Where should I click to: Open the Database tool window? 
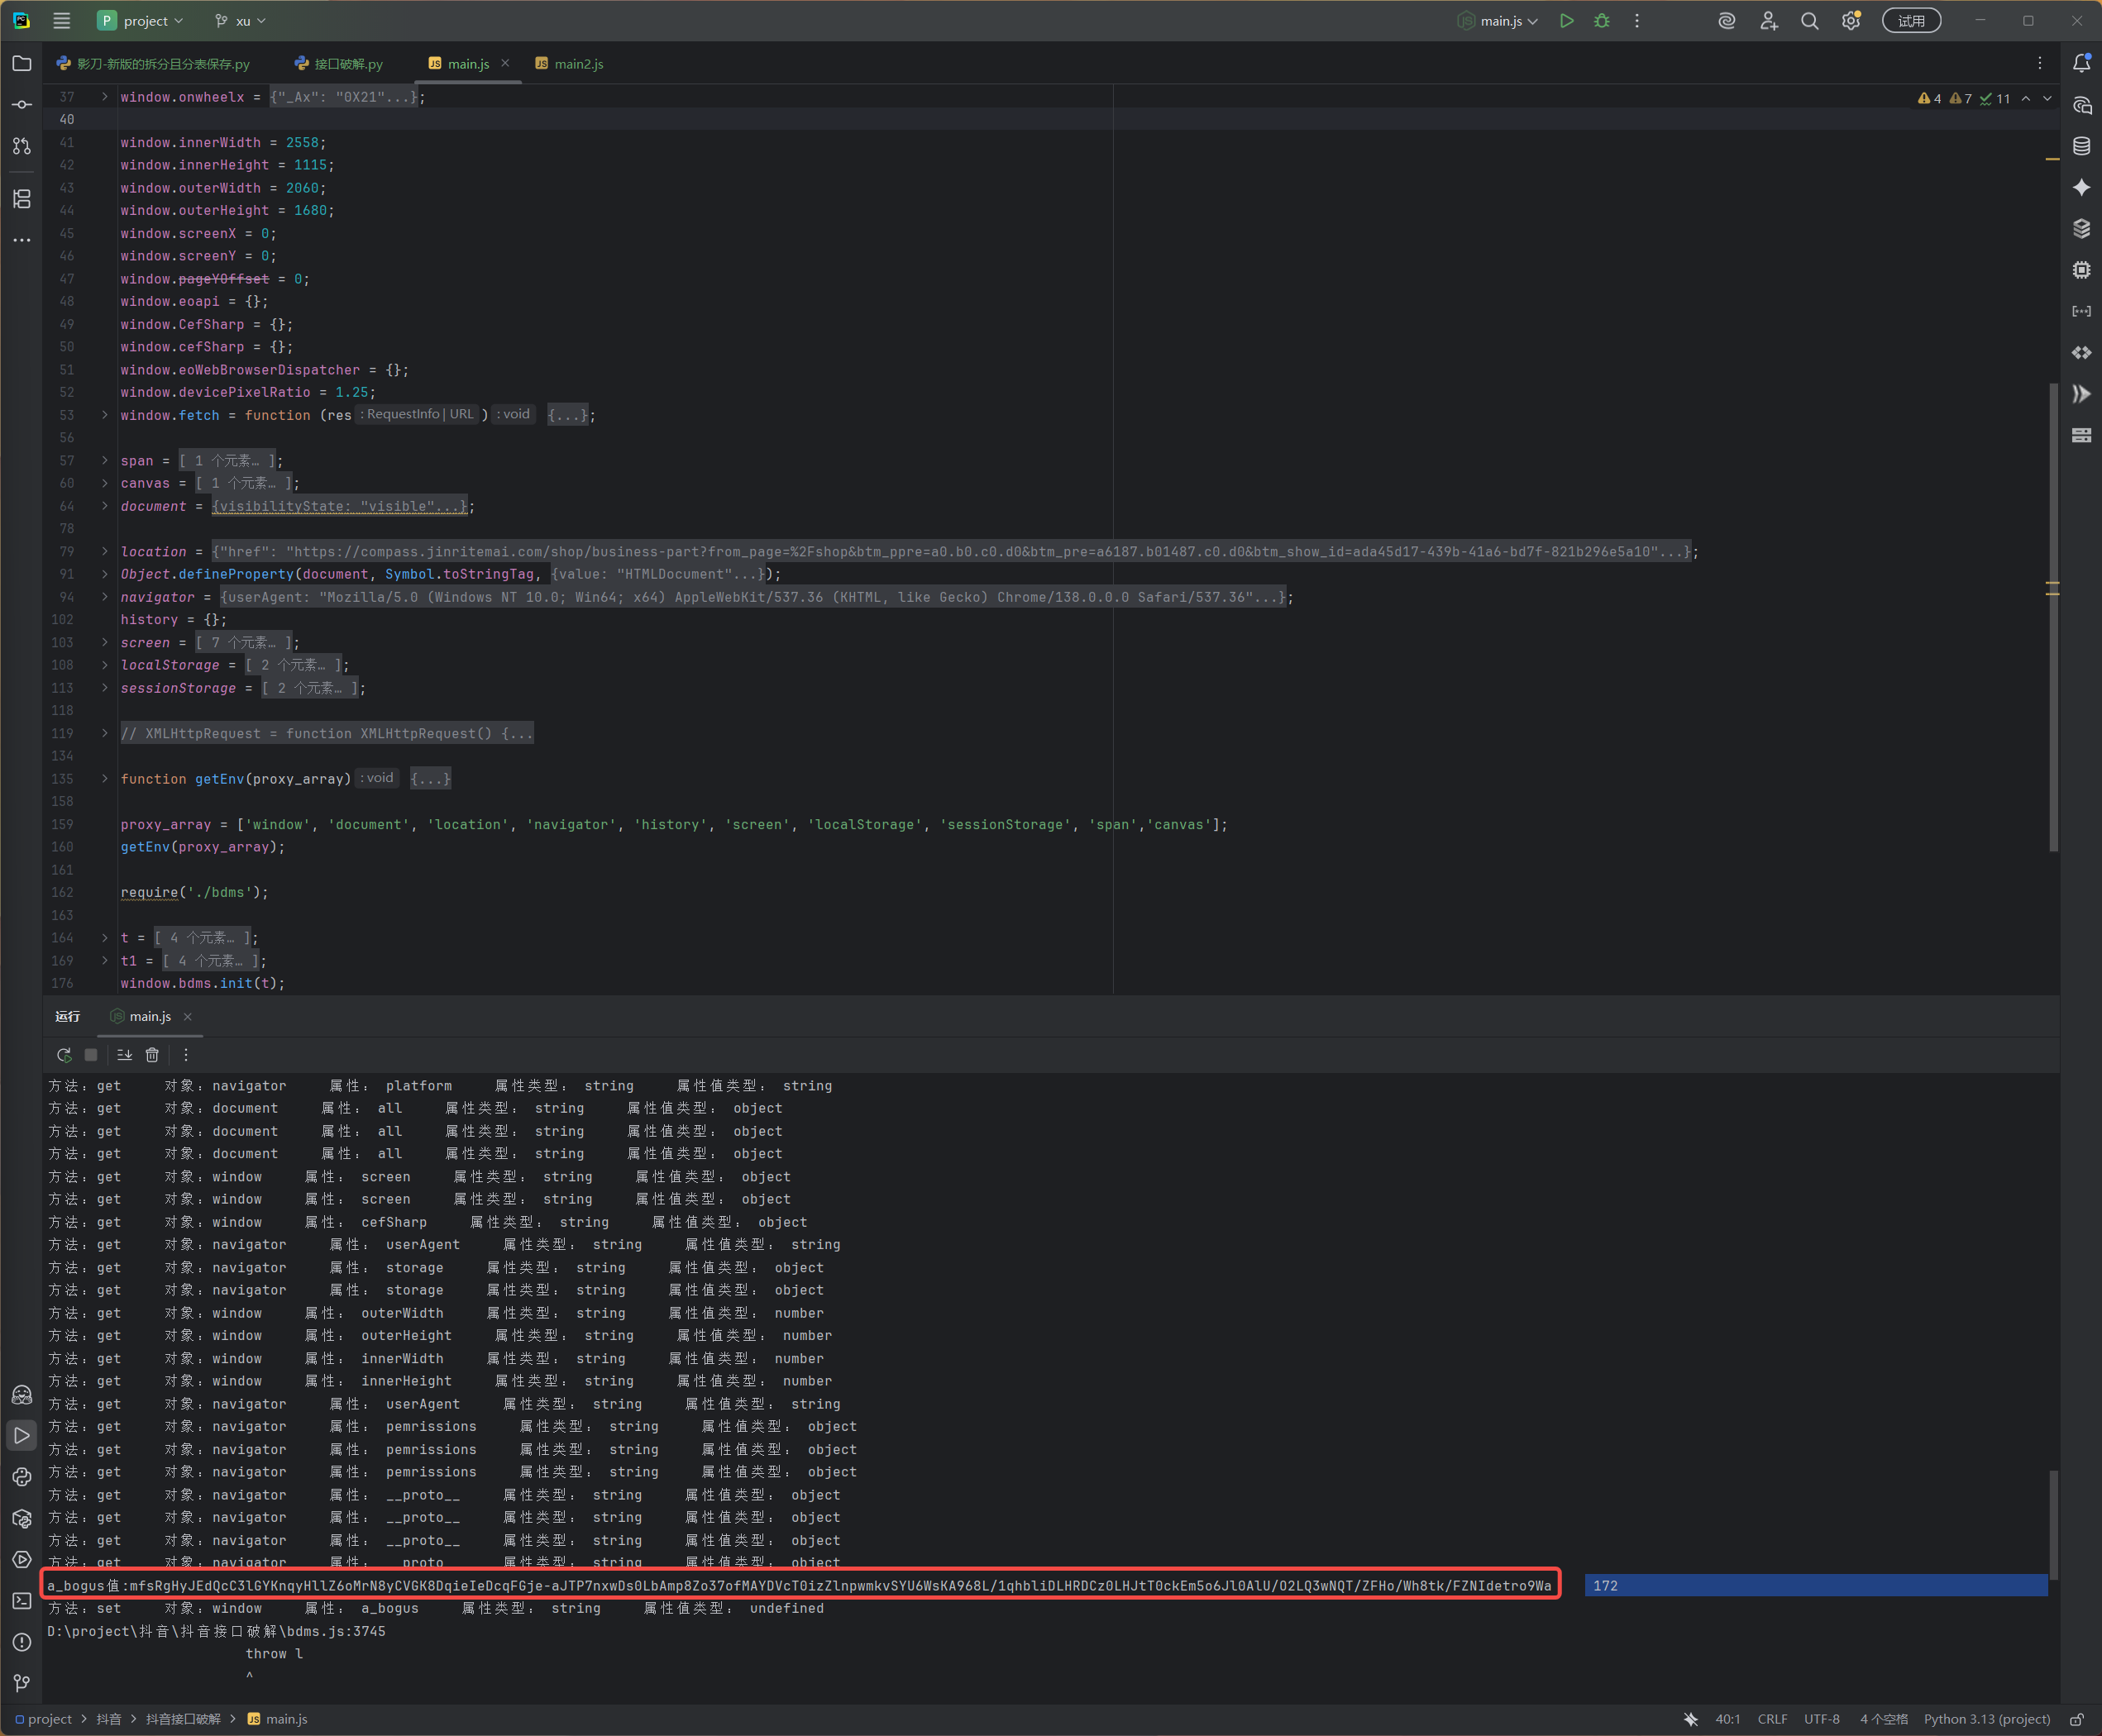pyautogui.click(x=2081, y=146)
